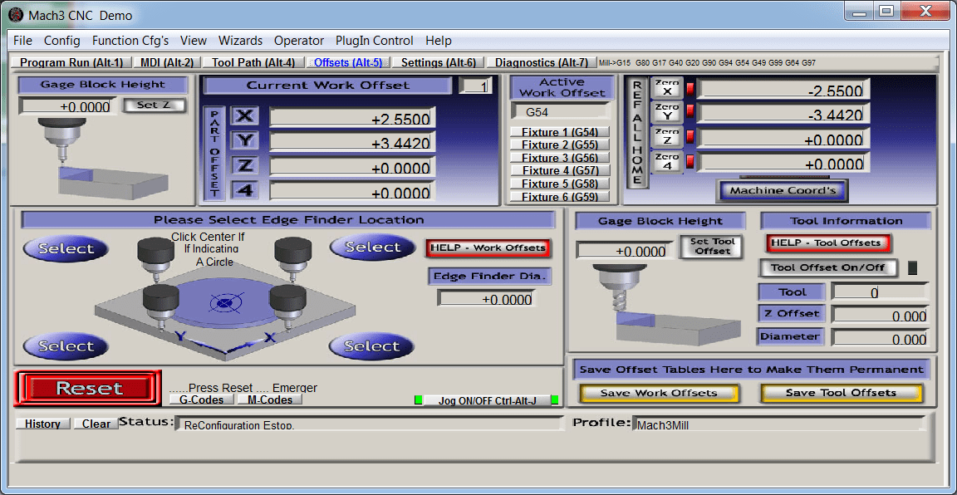The height and width of the screenshot is (495, 957).
Task: Edit the Z Offset value field
Action: pos(880,316)
